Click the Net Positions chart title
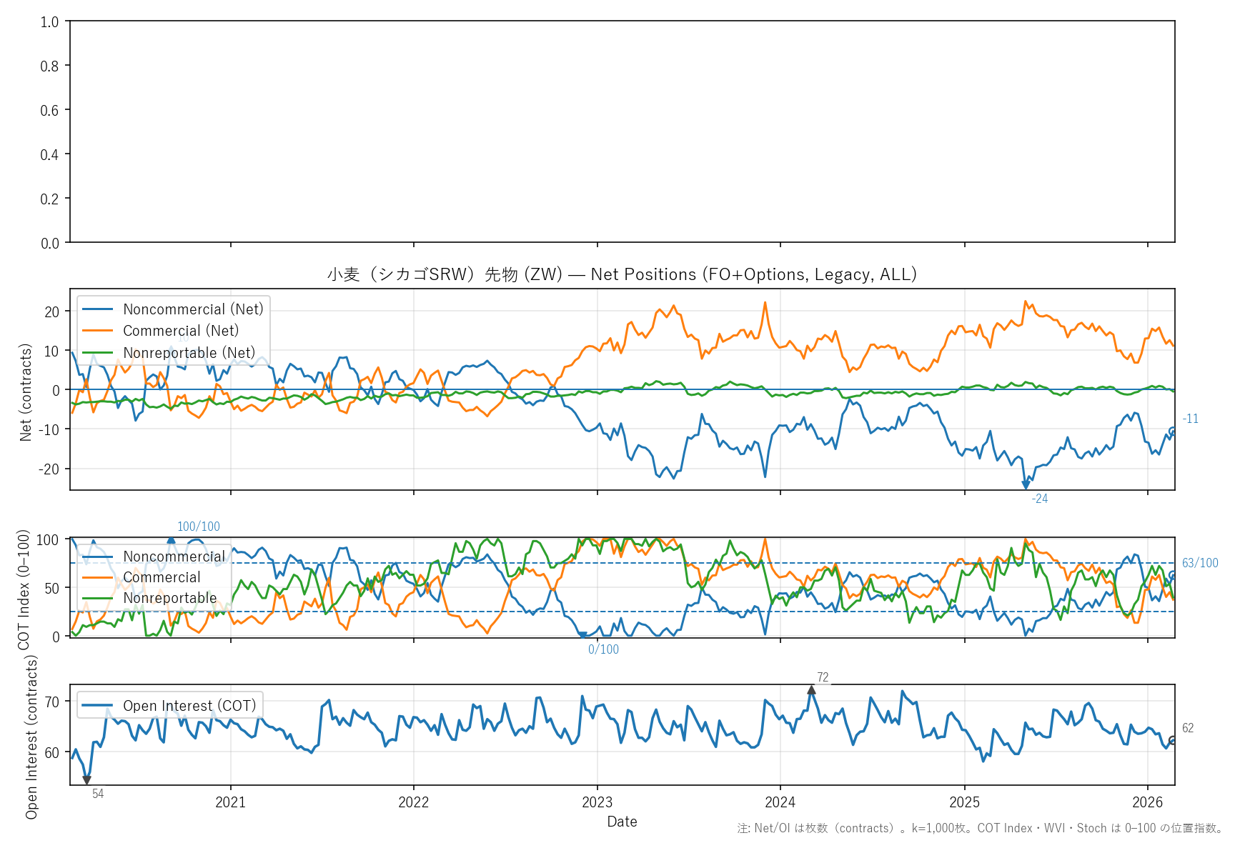Screen dimensions: 1235x843 point(622,274)
